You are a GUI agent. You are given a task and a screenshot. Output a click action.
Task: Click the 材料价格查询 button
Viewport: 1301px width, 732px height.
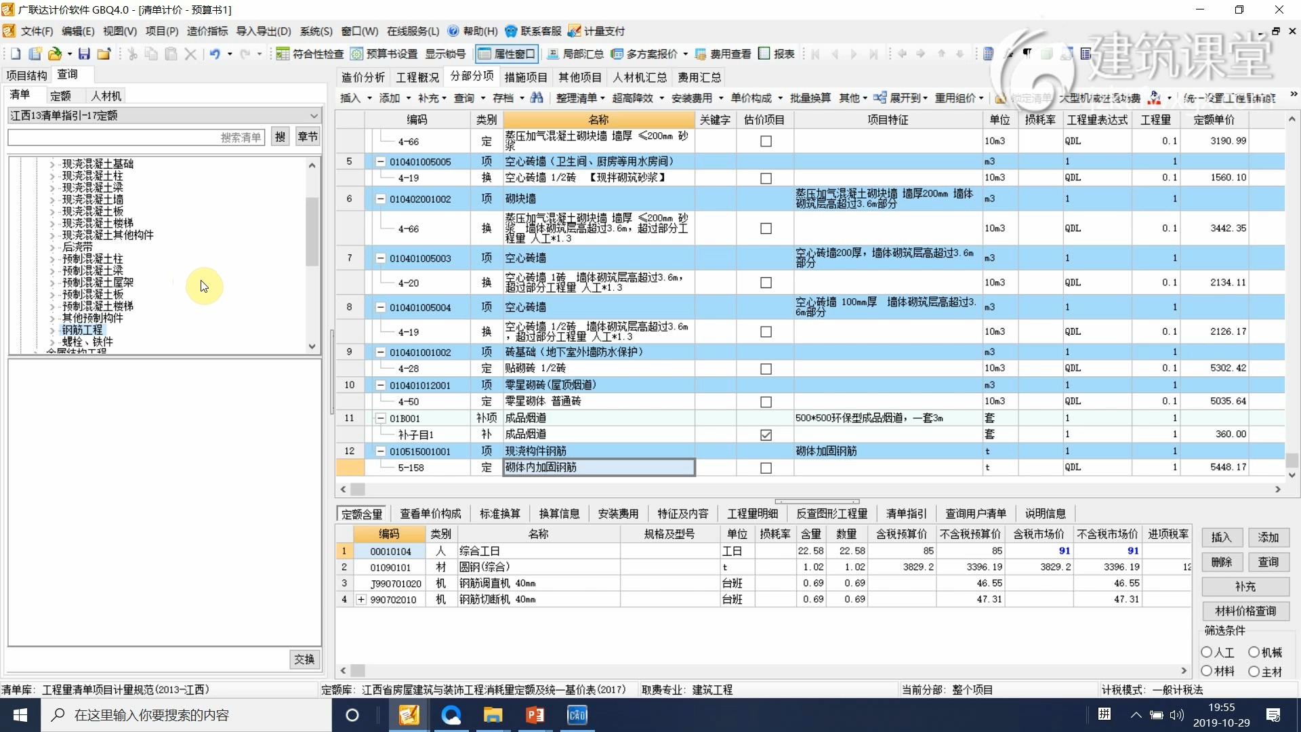(x=1245, y=611)
